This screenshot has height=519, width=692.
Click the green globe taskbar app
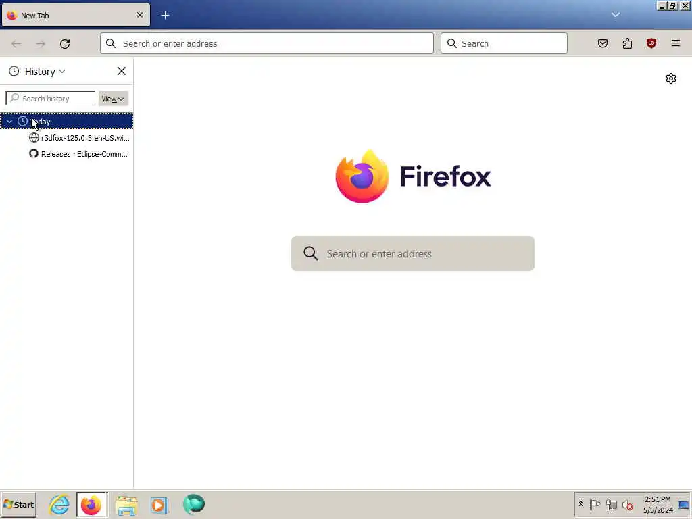pyautogui.click(x=194, y=504)
